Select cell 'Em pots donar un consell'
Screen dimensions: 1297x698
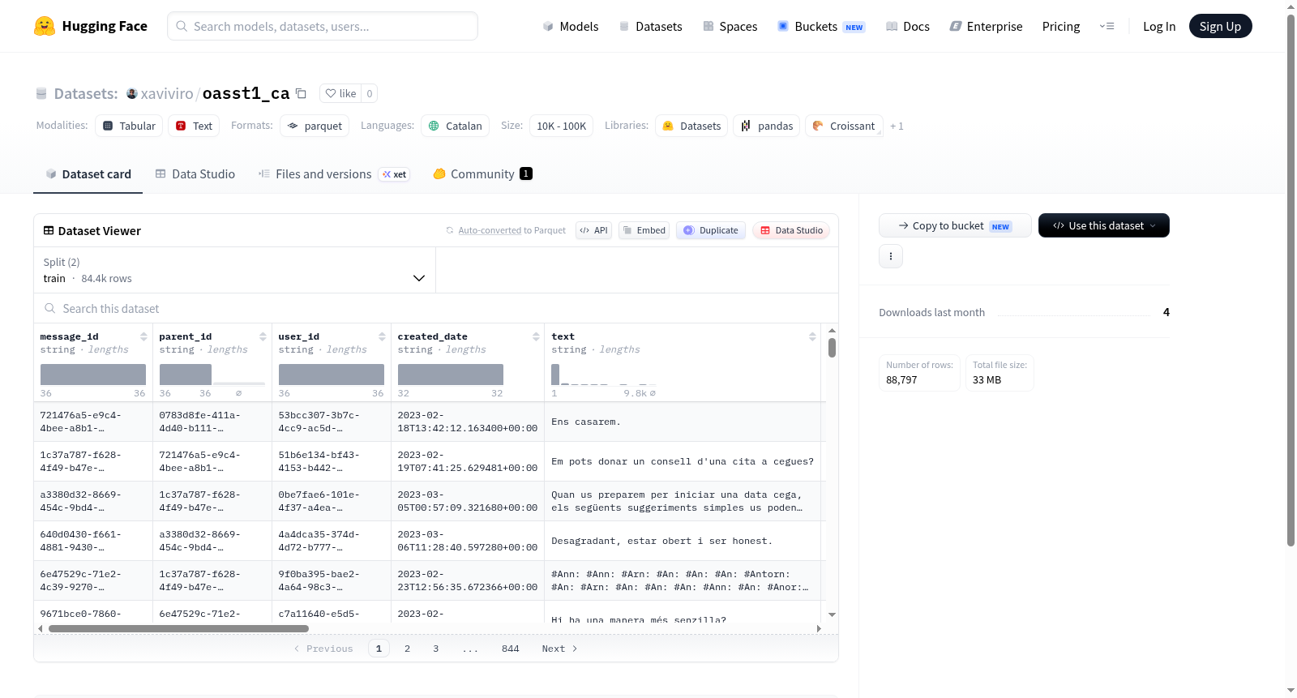pyautogui.click(x=683, y=461)
